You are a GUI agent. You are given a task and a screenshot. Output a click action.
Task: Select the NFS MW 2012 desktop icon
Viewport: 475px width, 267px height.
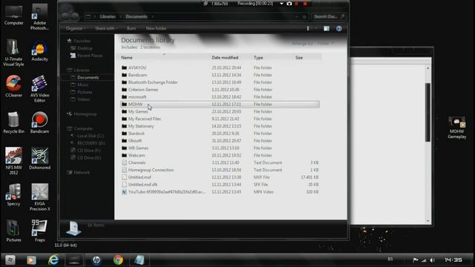[x=13, y=161]
